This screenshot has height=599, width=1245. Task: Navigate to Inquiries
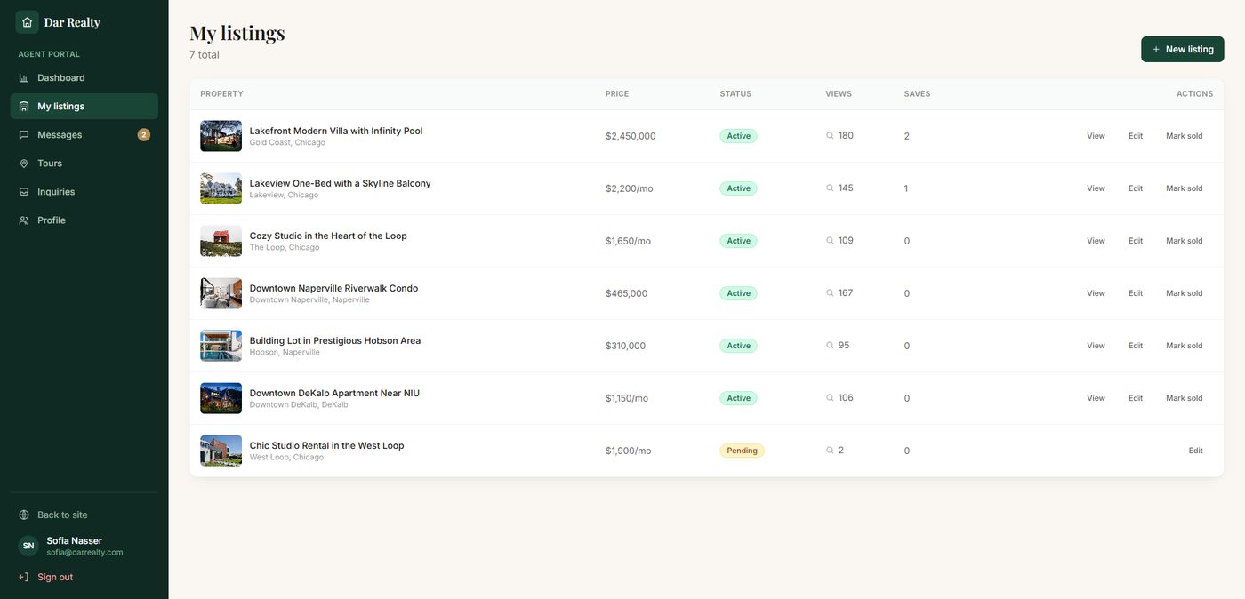click(84, 192)
